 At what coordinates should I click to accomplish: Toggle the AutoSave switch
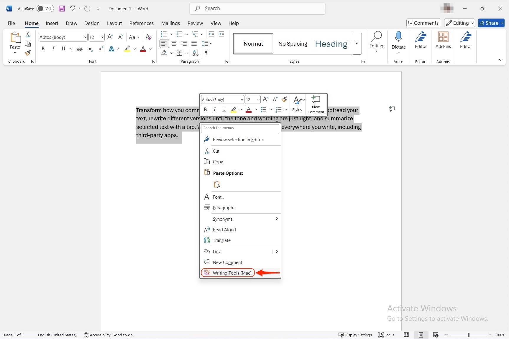pyautogui.click(x=45, y=9)
